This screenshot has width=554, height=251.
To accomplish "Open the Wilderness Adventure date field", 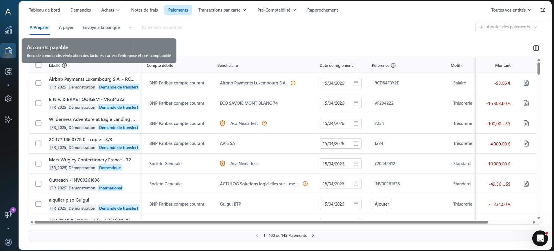I will coord(340,123).
